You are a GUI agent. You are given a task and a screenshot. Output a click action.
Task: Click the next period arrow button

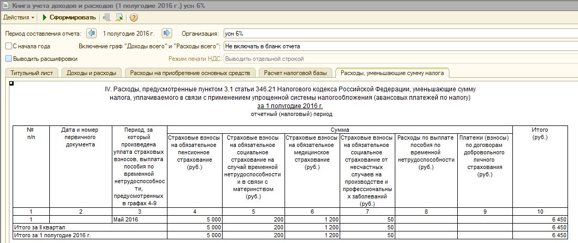point(167,33)
